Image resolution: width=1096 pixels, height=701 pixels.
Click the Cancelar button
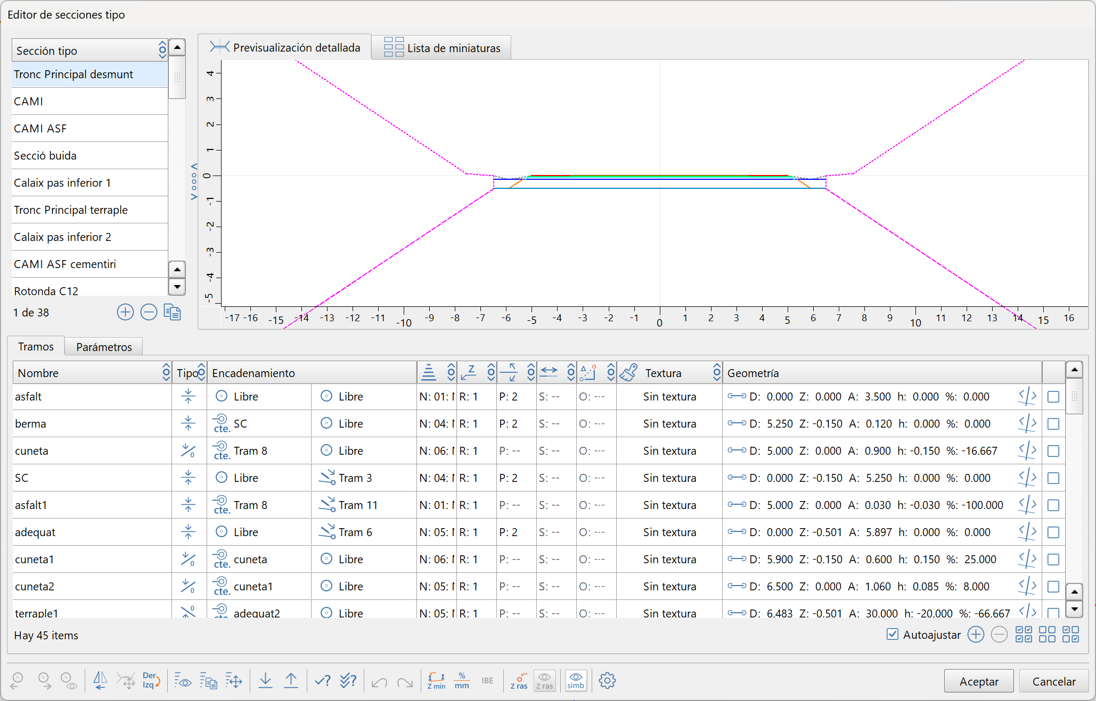1053,681
